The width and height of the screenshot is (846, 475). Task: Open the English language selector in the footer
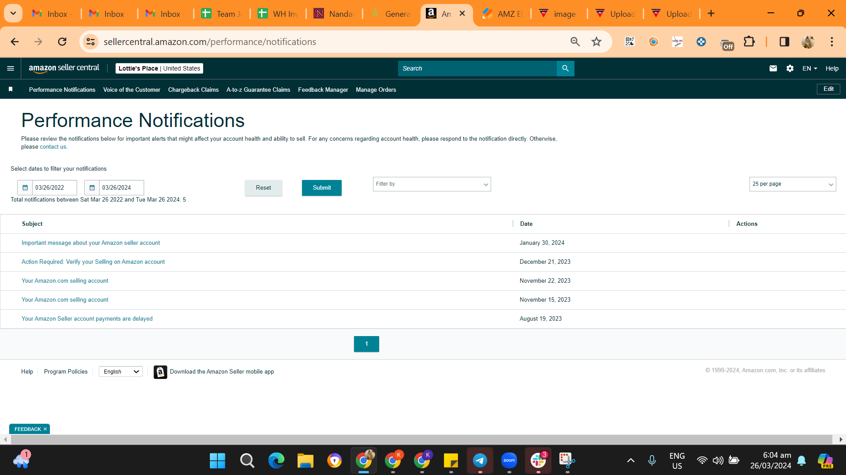[121, 372]
